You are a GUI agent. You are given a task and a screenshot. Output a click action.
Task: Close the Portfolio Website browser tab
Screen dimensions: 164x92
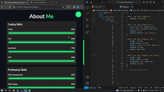pyautogui.click(x=27, y=2)
